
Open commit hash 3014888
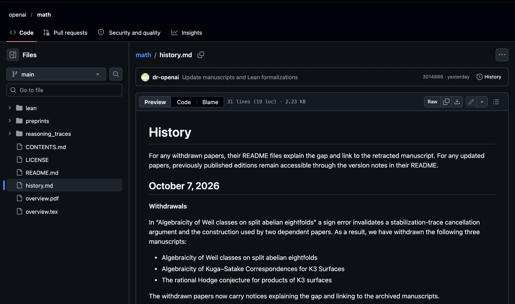coord(433,77)
